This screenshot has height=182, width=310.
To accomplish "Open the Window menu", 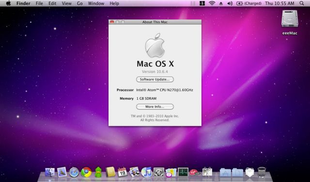I will click(x=96, y=3).
